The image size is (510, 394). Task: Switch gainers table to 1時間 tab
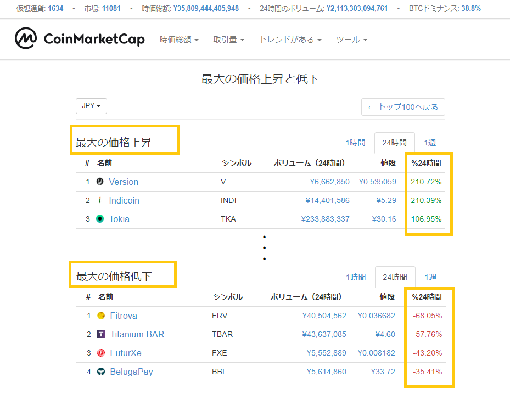point(355,143)
